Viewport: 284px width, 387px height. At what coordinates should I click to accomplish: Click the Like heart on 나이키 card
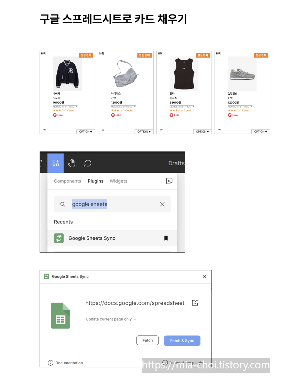(x=54, y=115)
